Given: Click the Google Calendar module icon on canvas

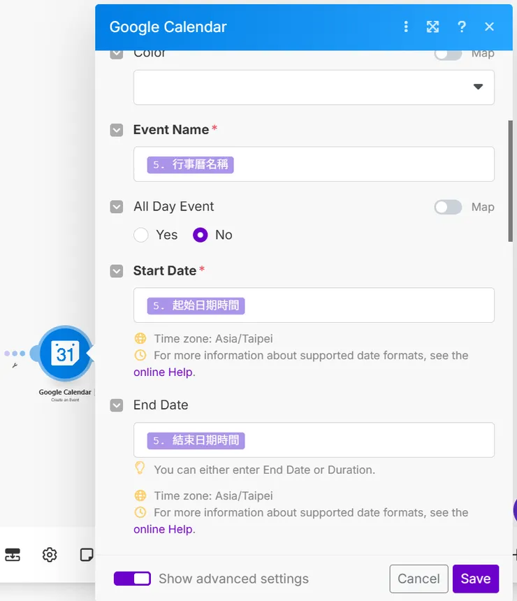Looking at the screenshot, I should [x=65, y=353].
